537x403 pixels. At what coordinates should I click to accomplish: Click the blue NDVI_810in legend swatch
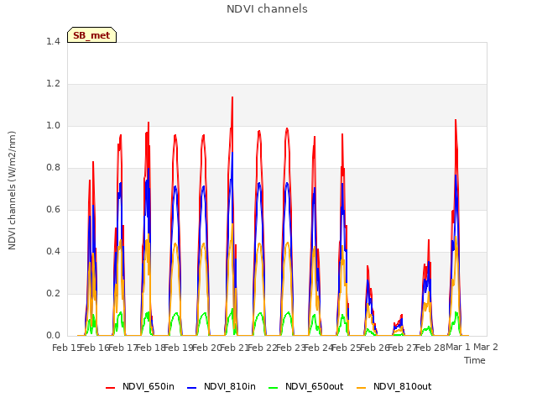tap(192, 388)
